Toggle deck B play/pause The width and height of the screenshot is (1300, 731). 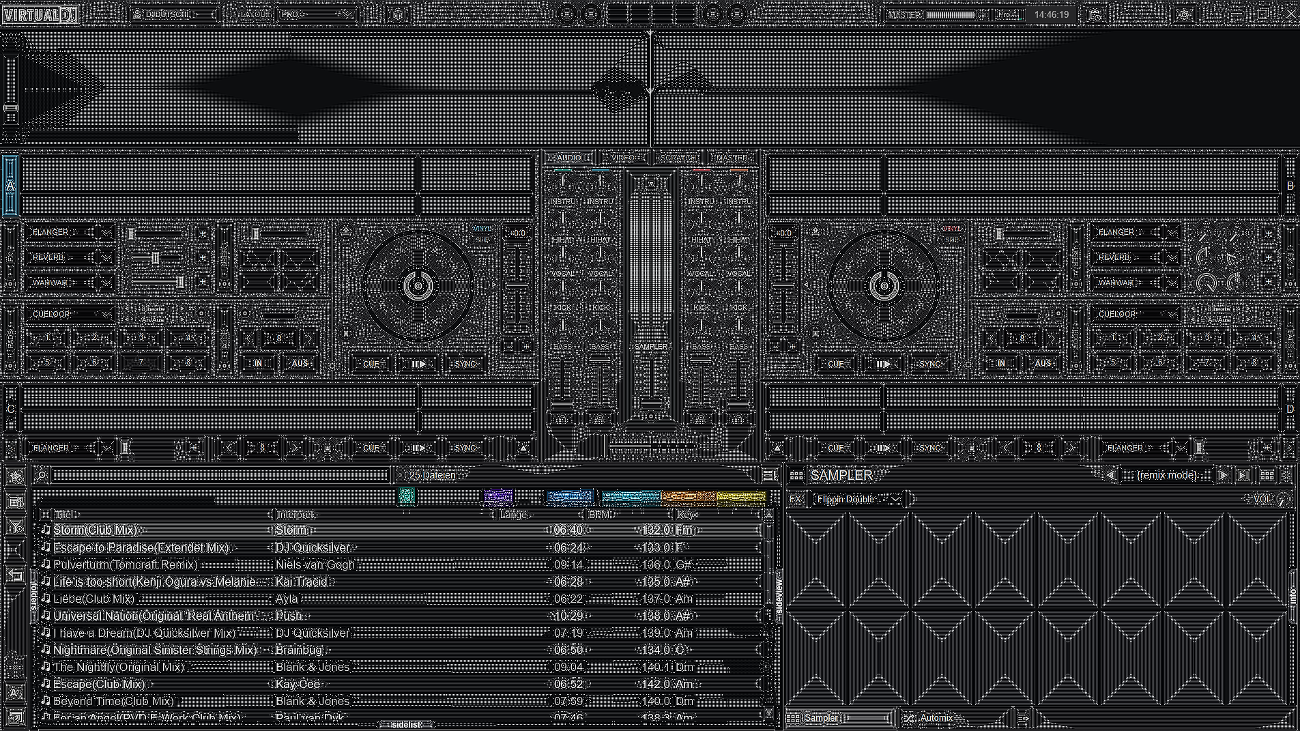[883, 364]
